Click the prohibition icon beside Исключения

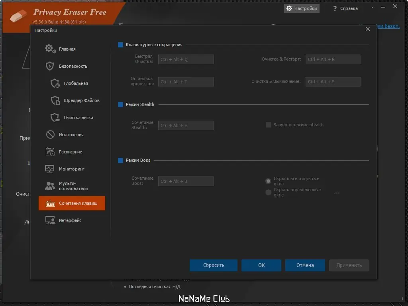click(x=50, y=135)
